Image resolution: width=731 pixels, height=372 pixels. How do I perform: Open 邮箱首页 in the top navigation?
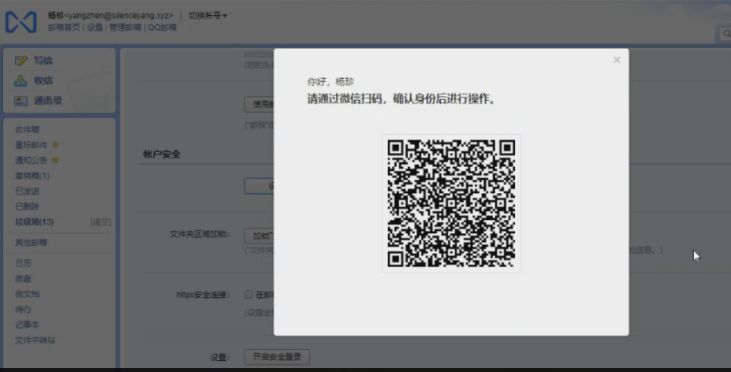tap(64, 27)
